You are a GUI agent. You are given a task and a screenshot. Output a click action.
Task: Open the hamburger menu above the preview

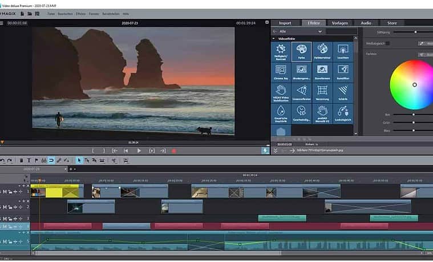[2, 23]
